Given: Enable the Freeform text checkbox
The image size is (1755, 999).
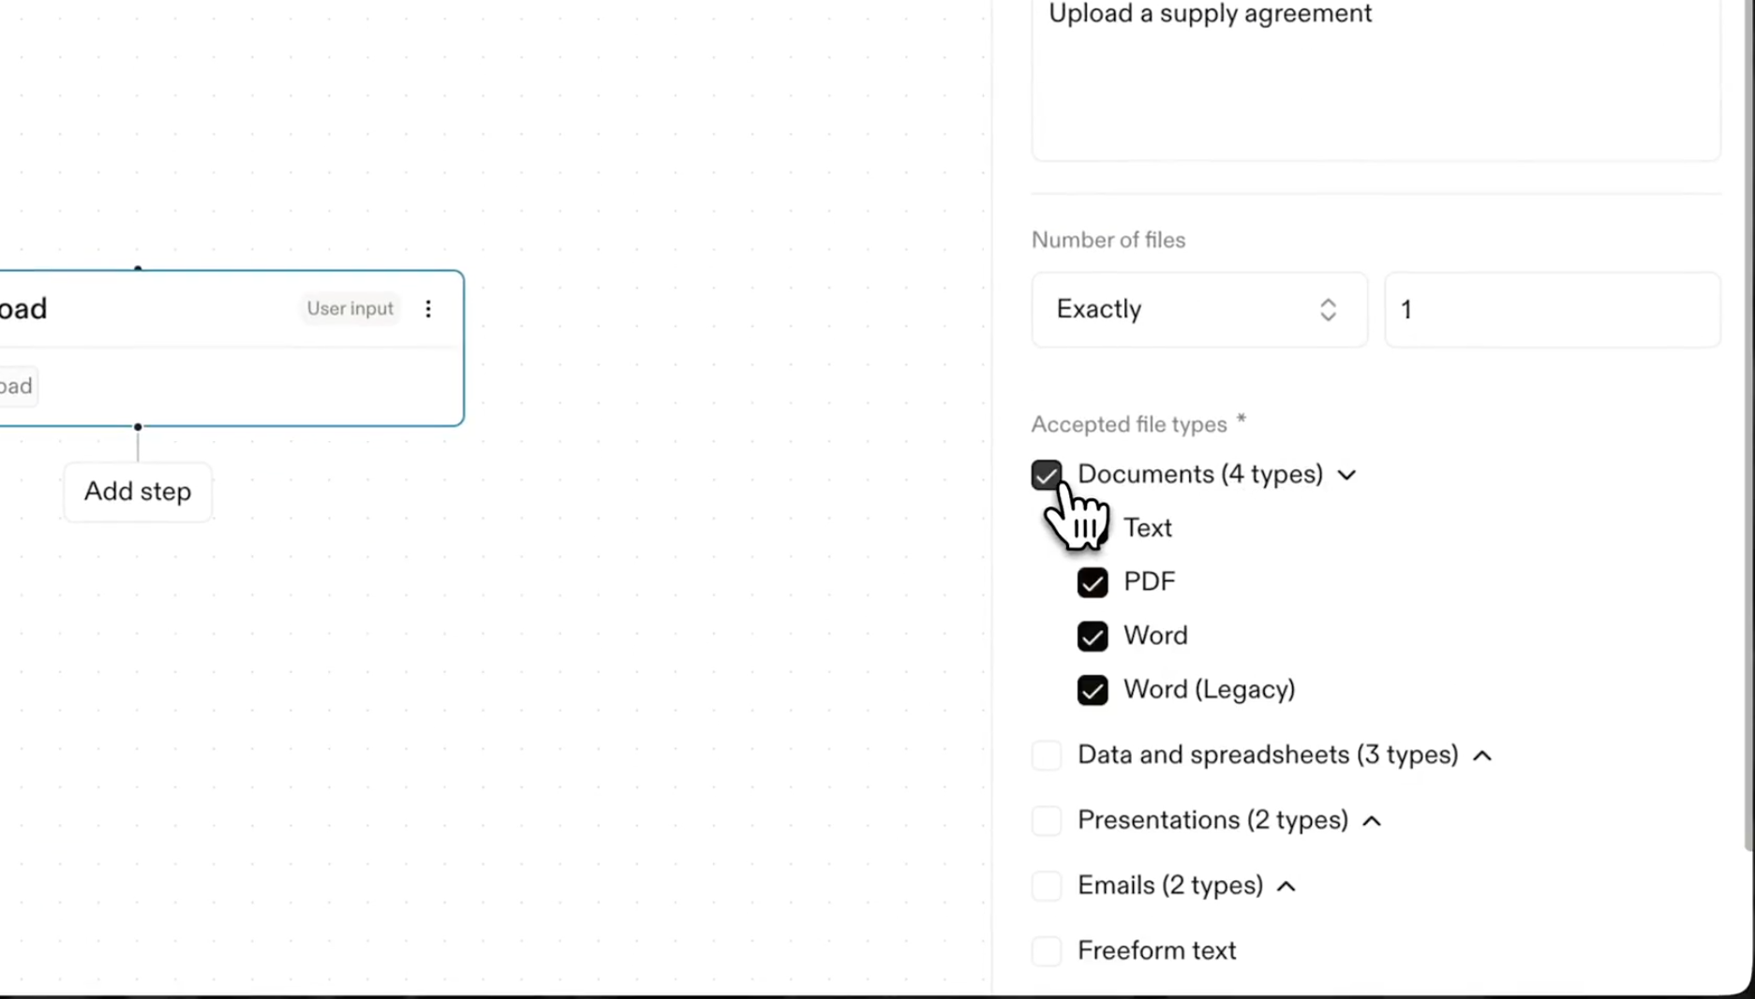Looking at the screenshot, I should pos(1046,951).
